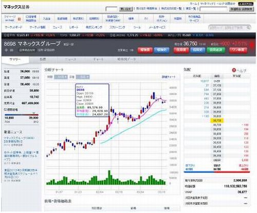Focus the rounded stock search field

coord(230,27)
